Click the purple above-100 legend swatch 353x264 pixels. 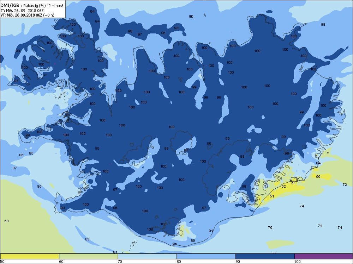pos(323,256)
